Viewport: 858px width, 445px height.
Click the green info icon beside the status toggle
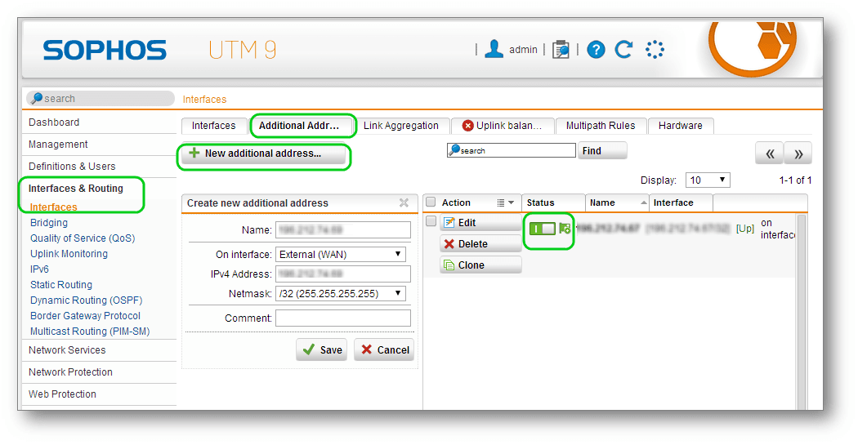[x=565, y=229]
